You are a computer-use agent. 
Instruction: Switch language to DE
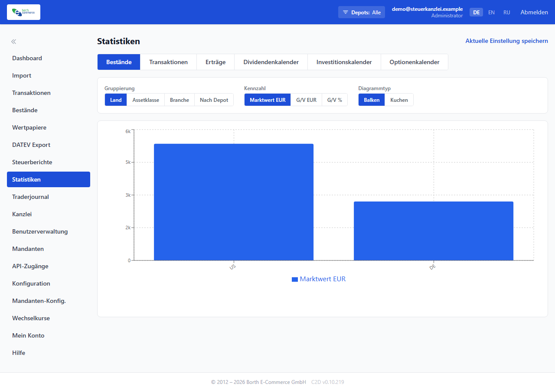(x=476, y=12)
